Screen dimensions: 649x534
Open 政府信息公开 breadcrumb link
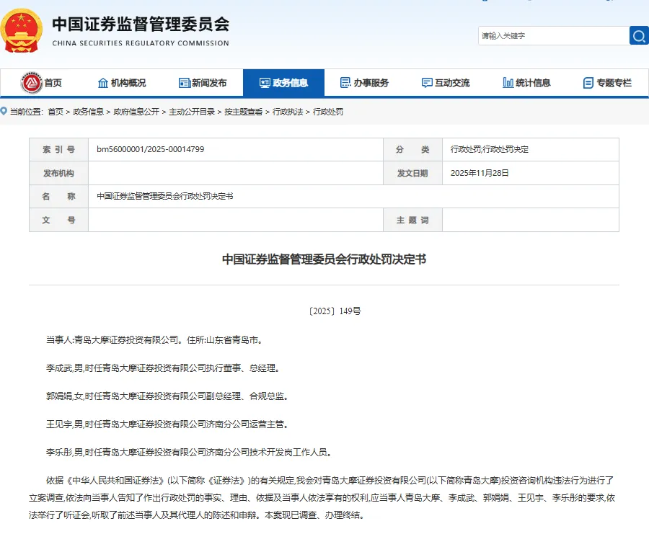tap(136, 112)
